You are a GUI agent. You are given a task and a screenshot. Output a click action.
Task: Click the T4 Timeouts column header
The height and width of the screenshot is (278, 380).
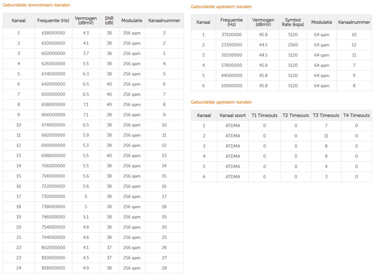tap(356, 115)
